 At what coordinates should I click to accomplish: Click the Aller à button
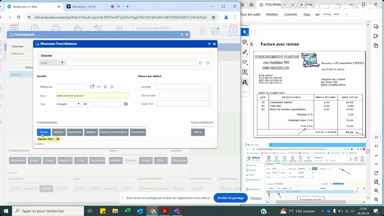pos(198,132)
